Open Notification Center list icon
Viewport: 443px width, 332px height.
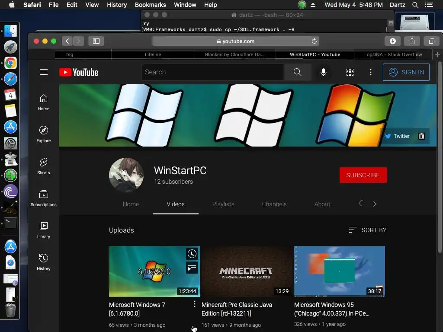click(429, 5)
